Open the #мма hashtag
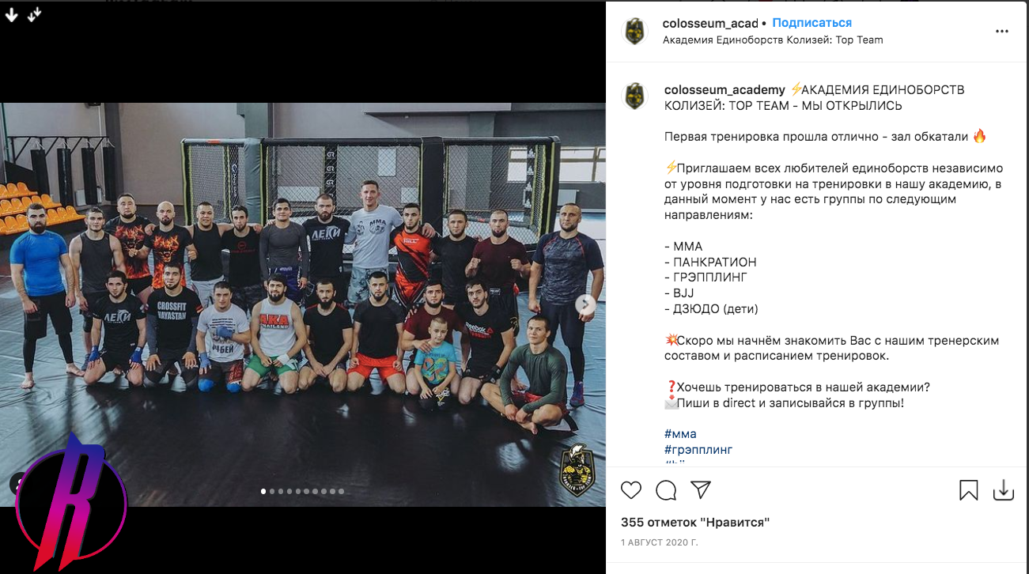This screenshot has height=574, width=1029. [680, 434]
